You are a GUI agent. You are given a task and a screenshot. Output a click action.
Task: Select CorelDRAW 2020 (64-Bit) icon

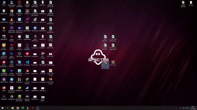[x=4, y=72]
